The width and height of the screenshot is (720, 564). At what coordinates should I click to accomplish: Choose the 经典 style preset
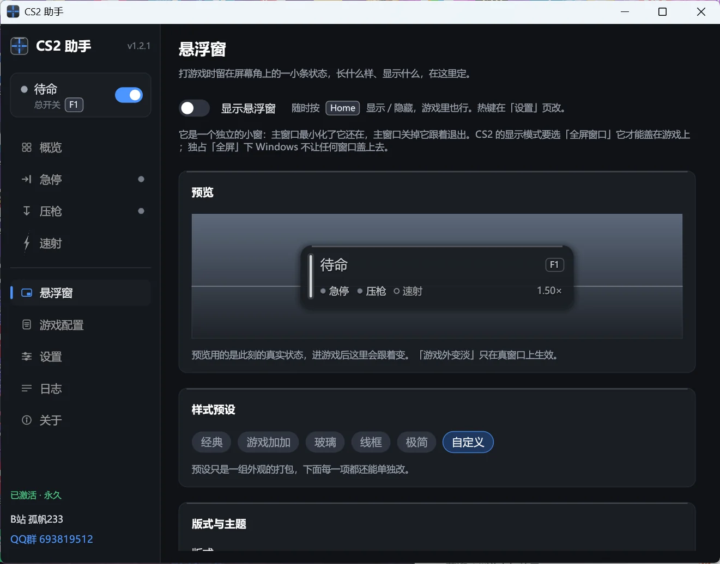[x=211, y=442]
